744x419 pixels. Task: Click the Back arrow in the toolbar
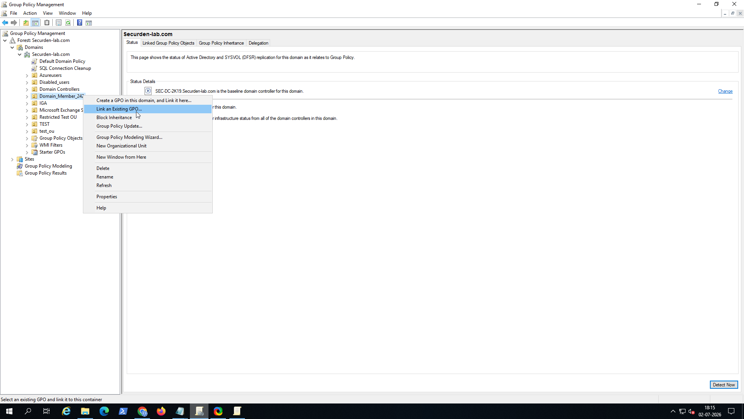pyautogui.click(x=5, y=23)
